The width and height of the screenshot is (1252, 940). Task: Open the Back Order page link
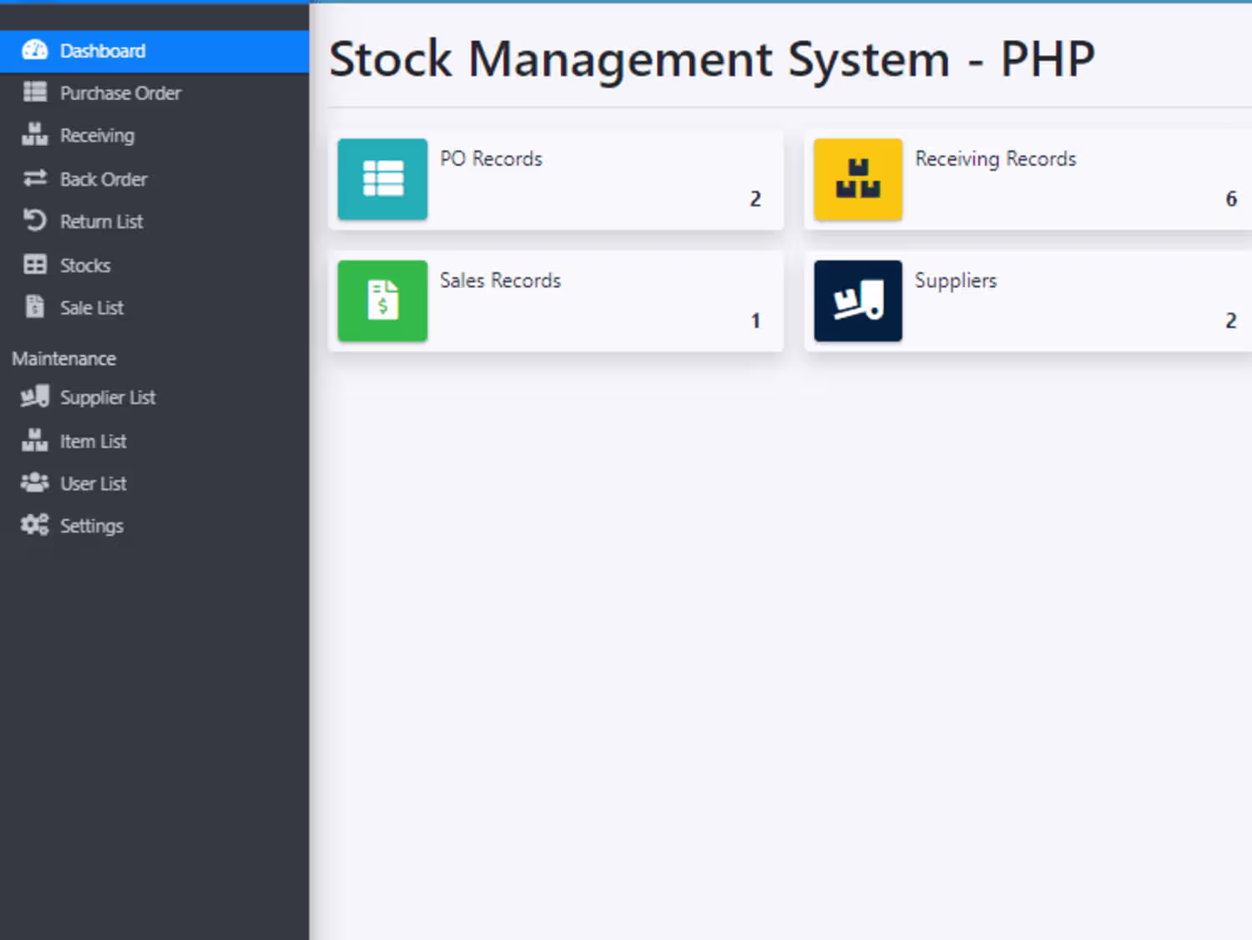pyautogui.click(x=103, y=179)
